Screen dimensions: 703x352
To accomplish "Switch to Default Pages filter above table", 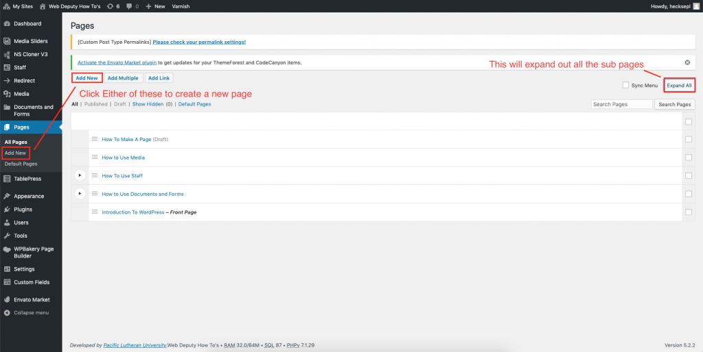I will [194, 104].
